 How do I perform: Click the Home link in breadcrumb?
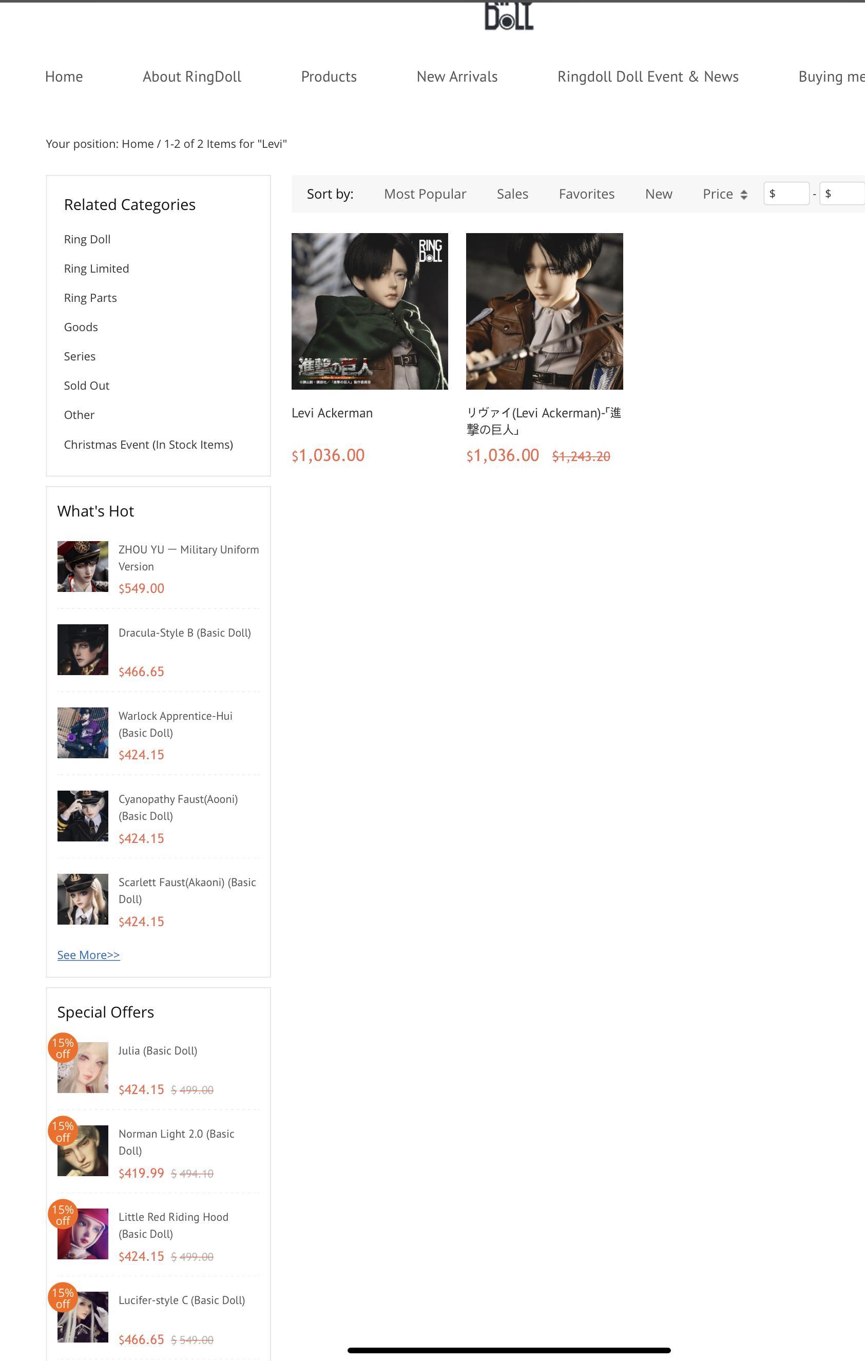coord(137,144)
